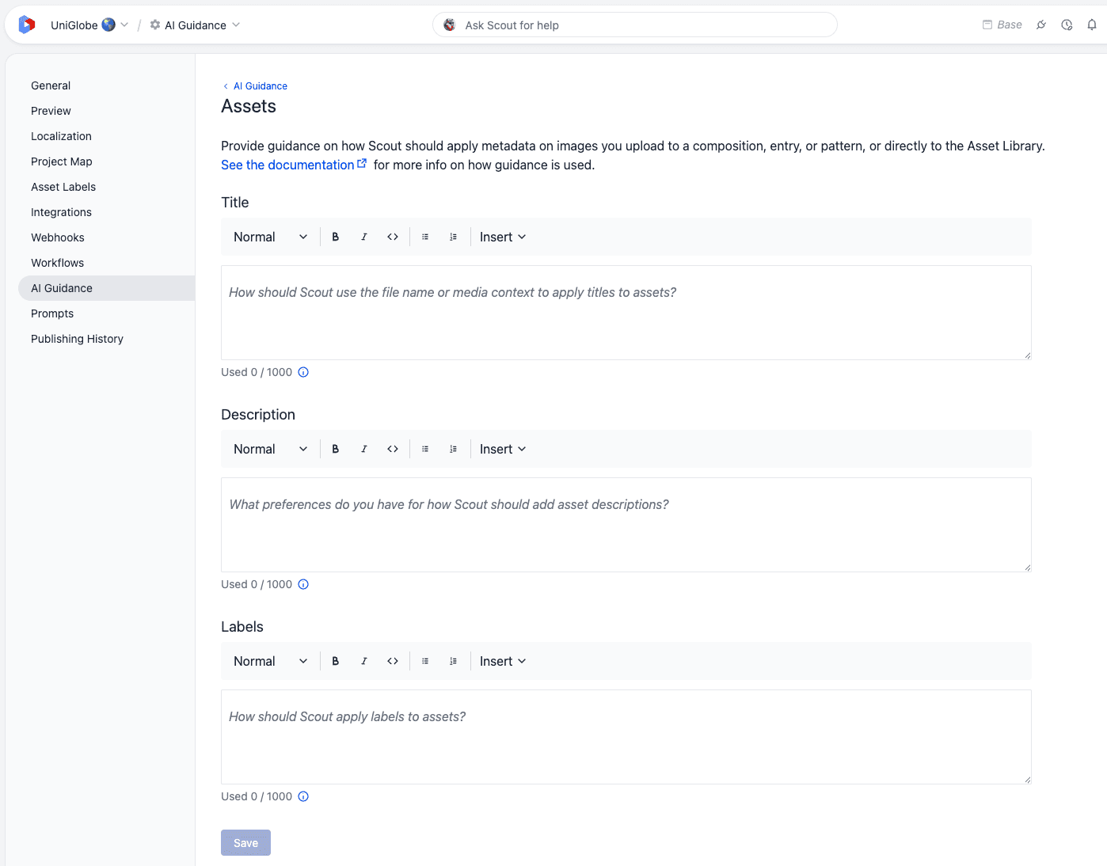
Task: Click the plug icon in the top bar
Action: click(1040, 25)
